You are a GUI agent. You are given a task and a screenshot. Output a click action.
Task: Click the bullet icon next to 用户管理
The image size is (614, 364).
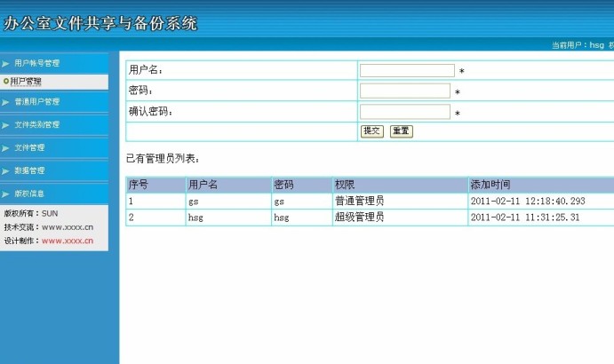click(x=6, y=82)
